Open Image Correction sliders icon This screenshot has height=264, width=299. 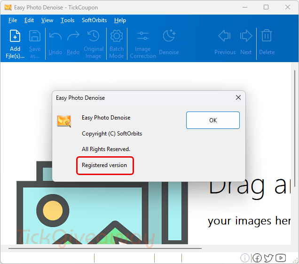[x=143, y=36]
